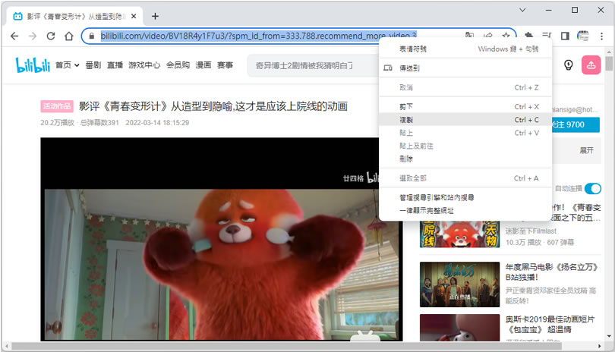Click the 关注 9700 follow button
Image resolution: width=615 pixels, height=352 pixels.
tap(576, 124)
